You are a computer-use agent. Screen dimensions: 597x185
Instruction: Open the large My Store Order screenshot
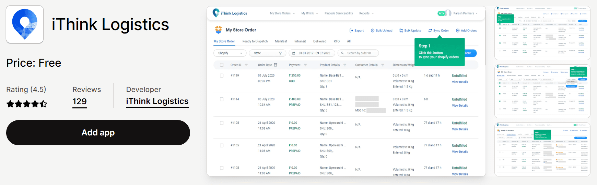[x=346, y=91]
